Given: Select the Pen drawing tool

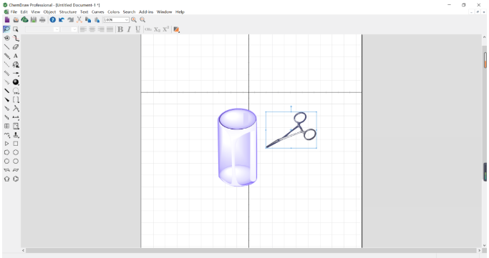Looking at the screenshot, I should coord(16,64).
